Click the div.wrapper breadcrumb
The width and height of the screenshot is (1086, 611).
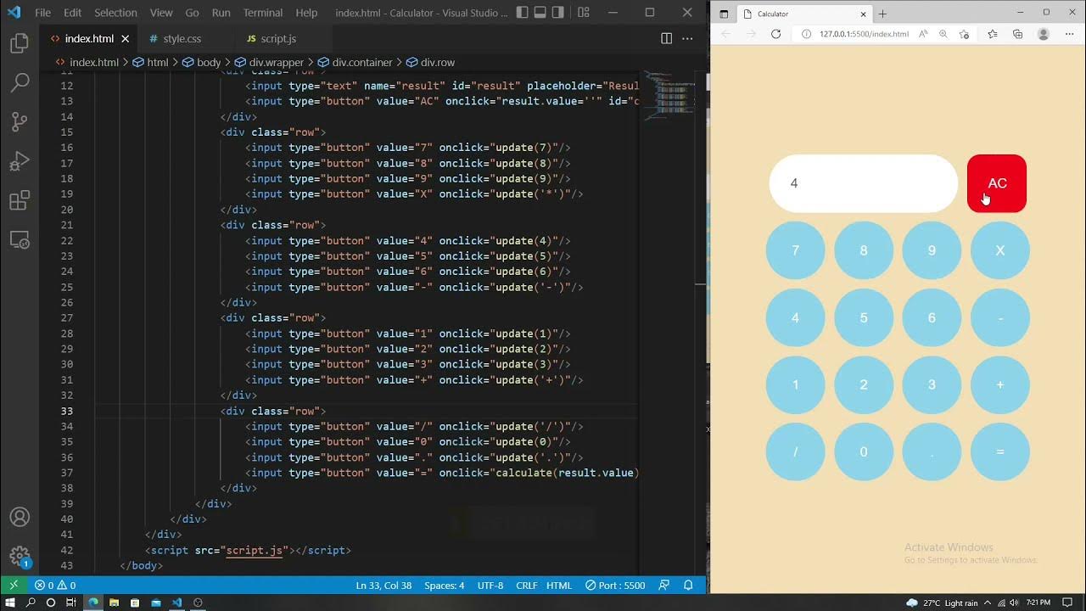(270, 62)
